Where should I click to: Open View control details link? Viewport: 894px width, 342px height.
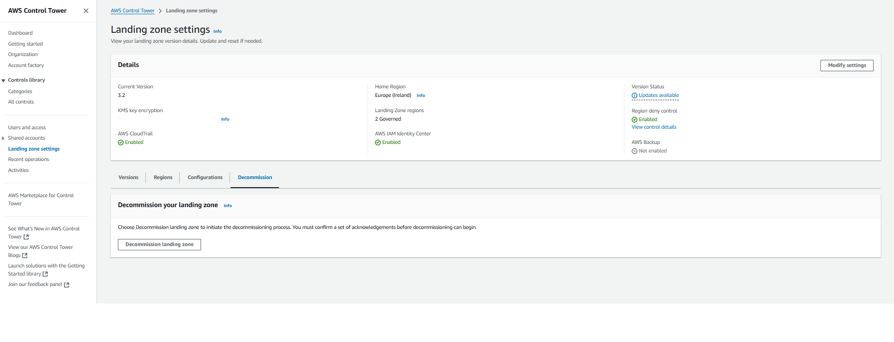point(654,127)
